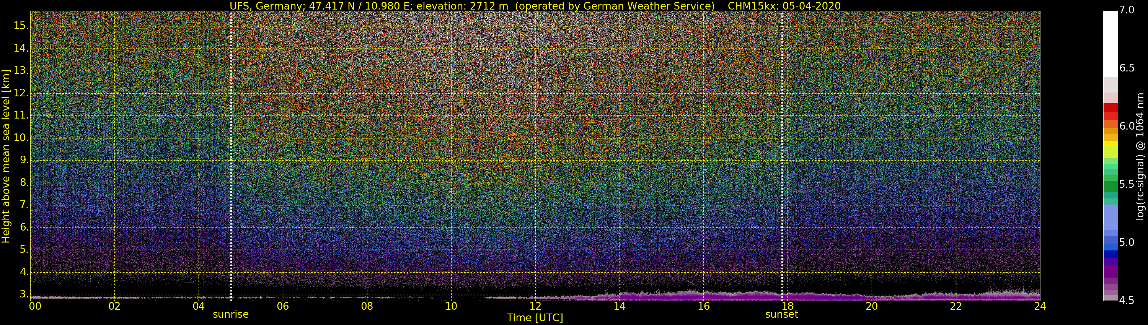Click the colorbar value '6.0'
1148x325 pixels.
pyautogui.click(x=1127, y=126)
